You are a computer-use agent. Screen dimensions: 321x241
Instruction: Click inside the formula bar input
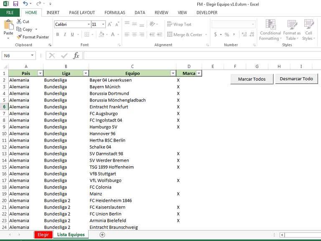coord(202,56)
